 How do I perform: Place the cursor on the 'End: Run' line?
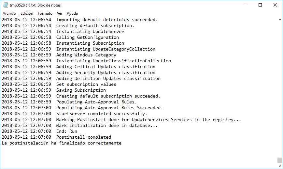pyautogui.click(x=66, y=131)
